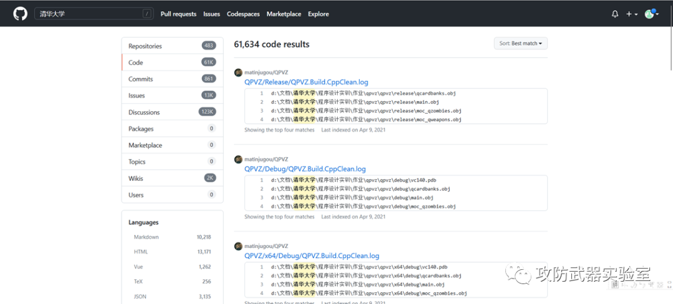Open the user avatar menu

(652, 14)
